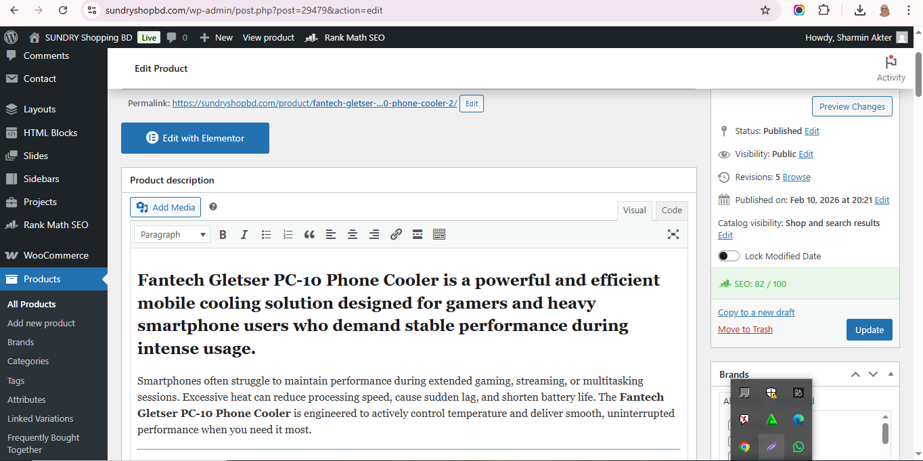Click Preview Changes button
The height and width of the screenshot is (461, 923).
(852, 106)
